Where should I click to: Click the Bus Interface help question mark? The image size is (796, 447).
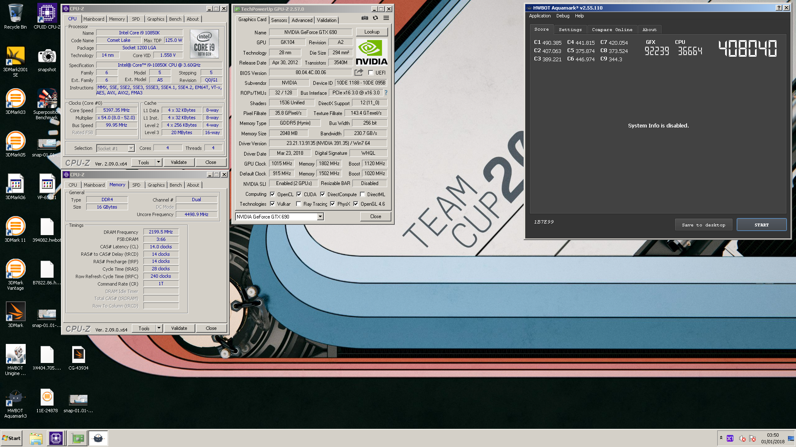pos(386,93)
